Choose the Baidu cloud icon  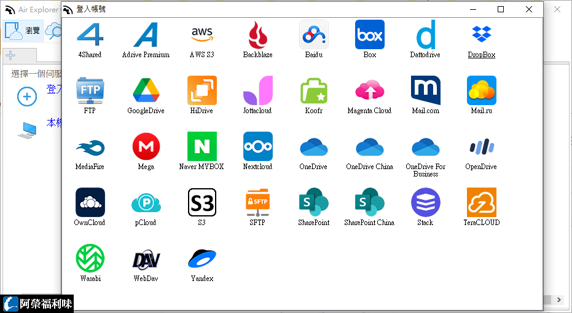click(x=314, y=34)
